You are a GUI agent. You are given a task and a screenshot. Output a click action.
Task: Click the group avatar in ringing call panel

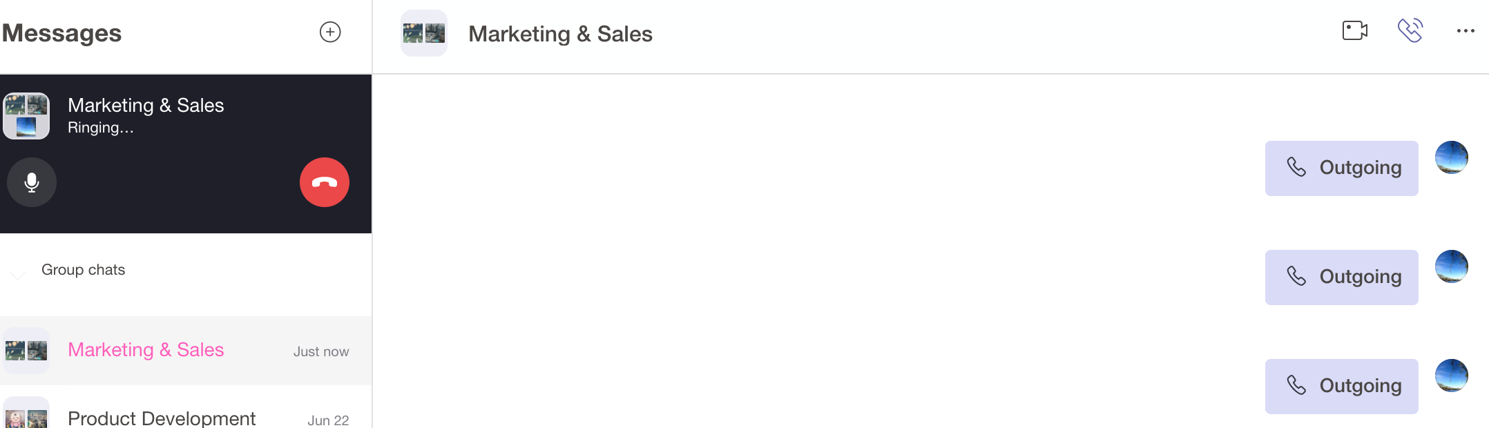coord(26,116)
